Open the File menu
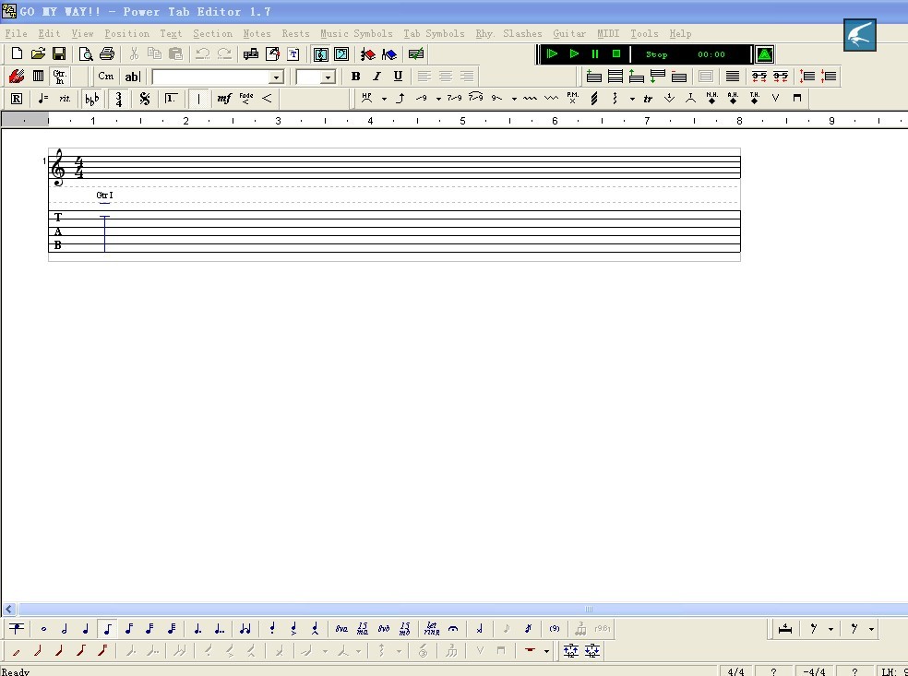 coord(16,33)
